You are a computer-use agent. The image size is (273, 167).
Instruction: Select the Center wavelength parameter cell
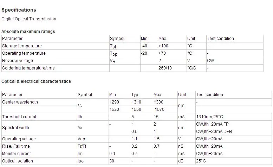point(20,102)
